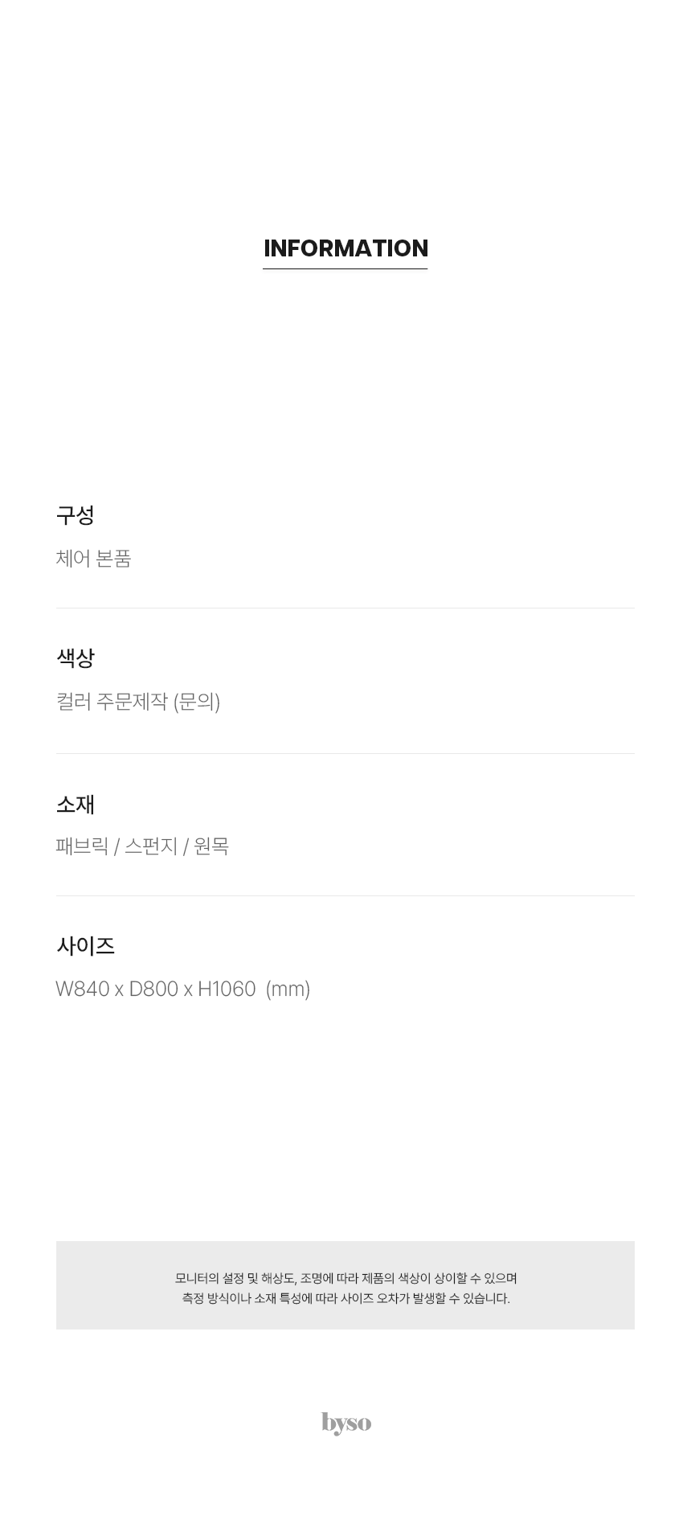
Task: Click the divider below 컬러 주문제작
Action: tap(345, 754)
